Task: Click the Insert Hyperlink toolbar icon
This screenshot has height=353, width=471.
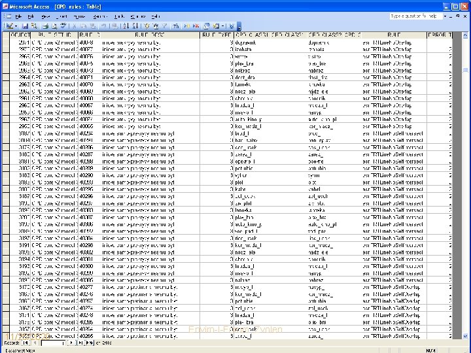Action: click(x=114, y=26)
